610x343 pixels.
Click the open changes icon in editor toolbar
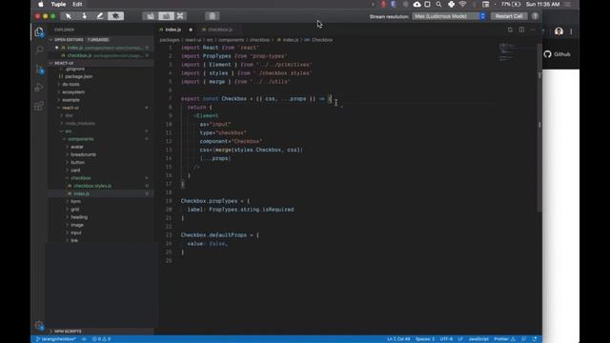coord(510,30)
